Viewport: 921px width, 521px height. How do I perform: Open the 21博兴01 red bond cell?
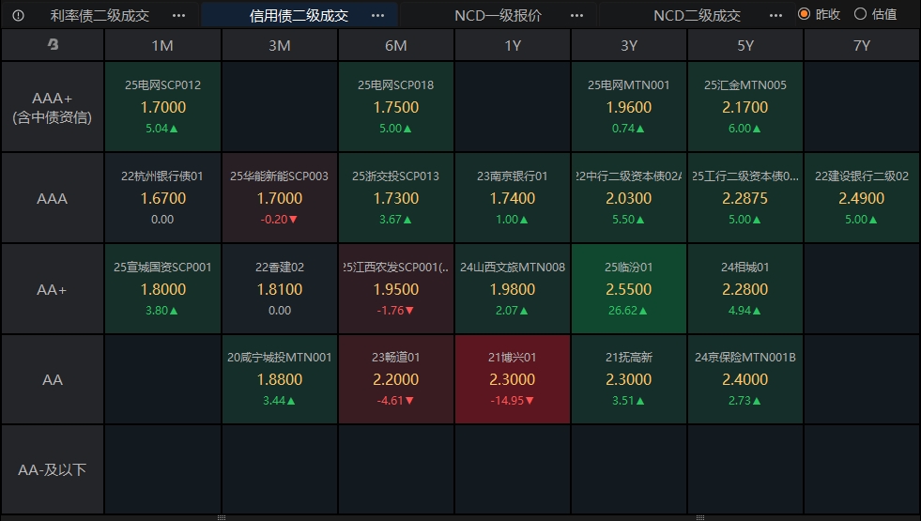(x=513, y=379)
